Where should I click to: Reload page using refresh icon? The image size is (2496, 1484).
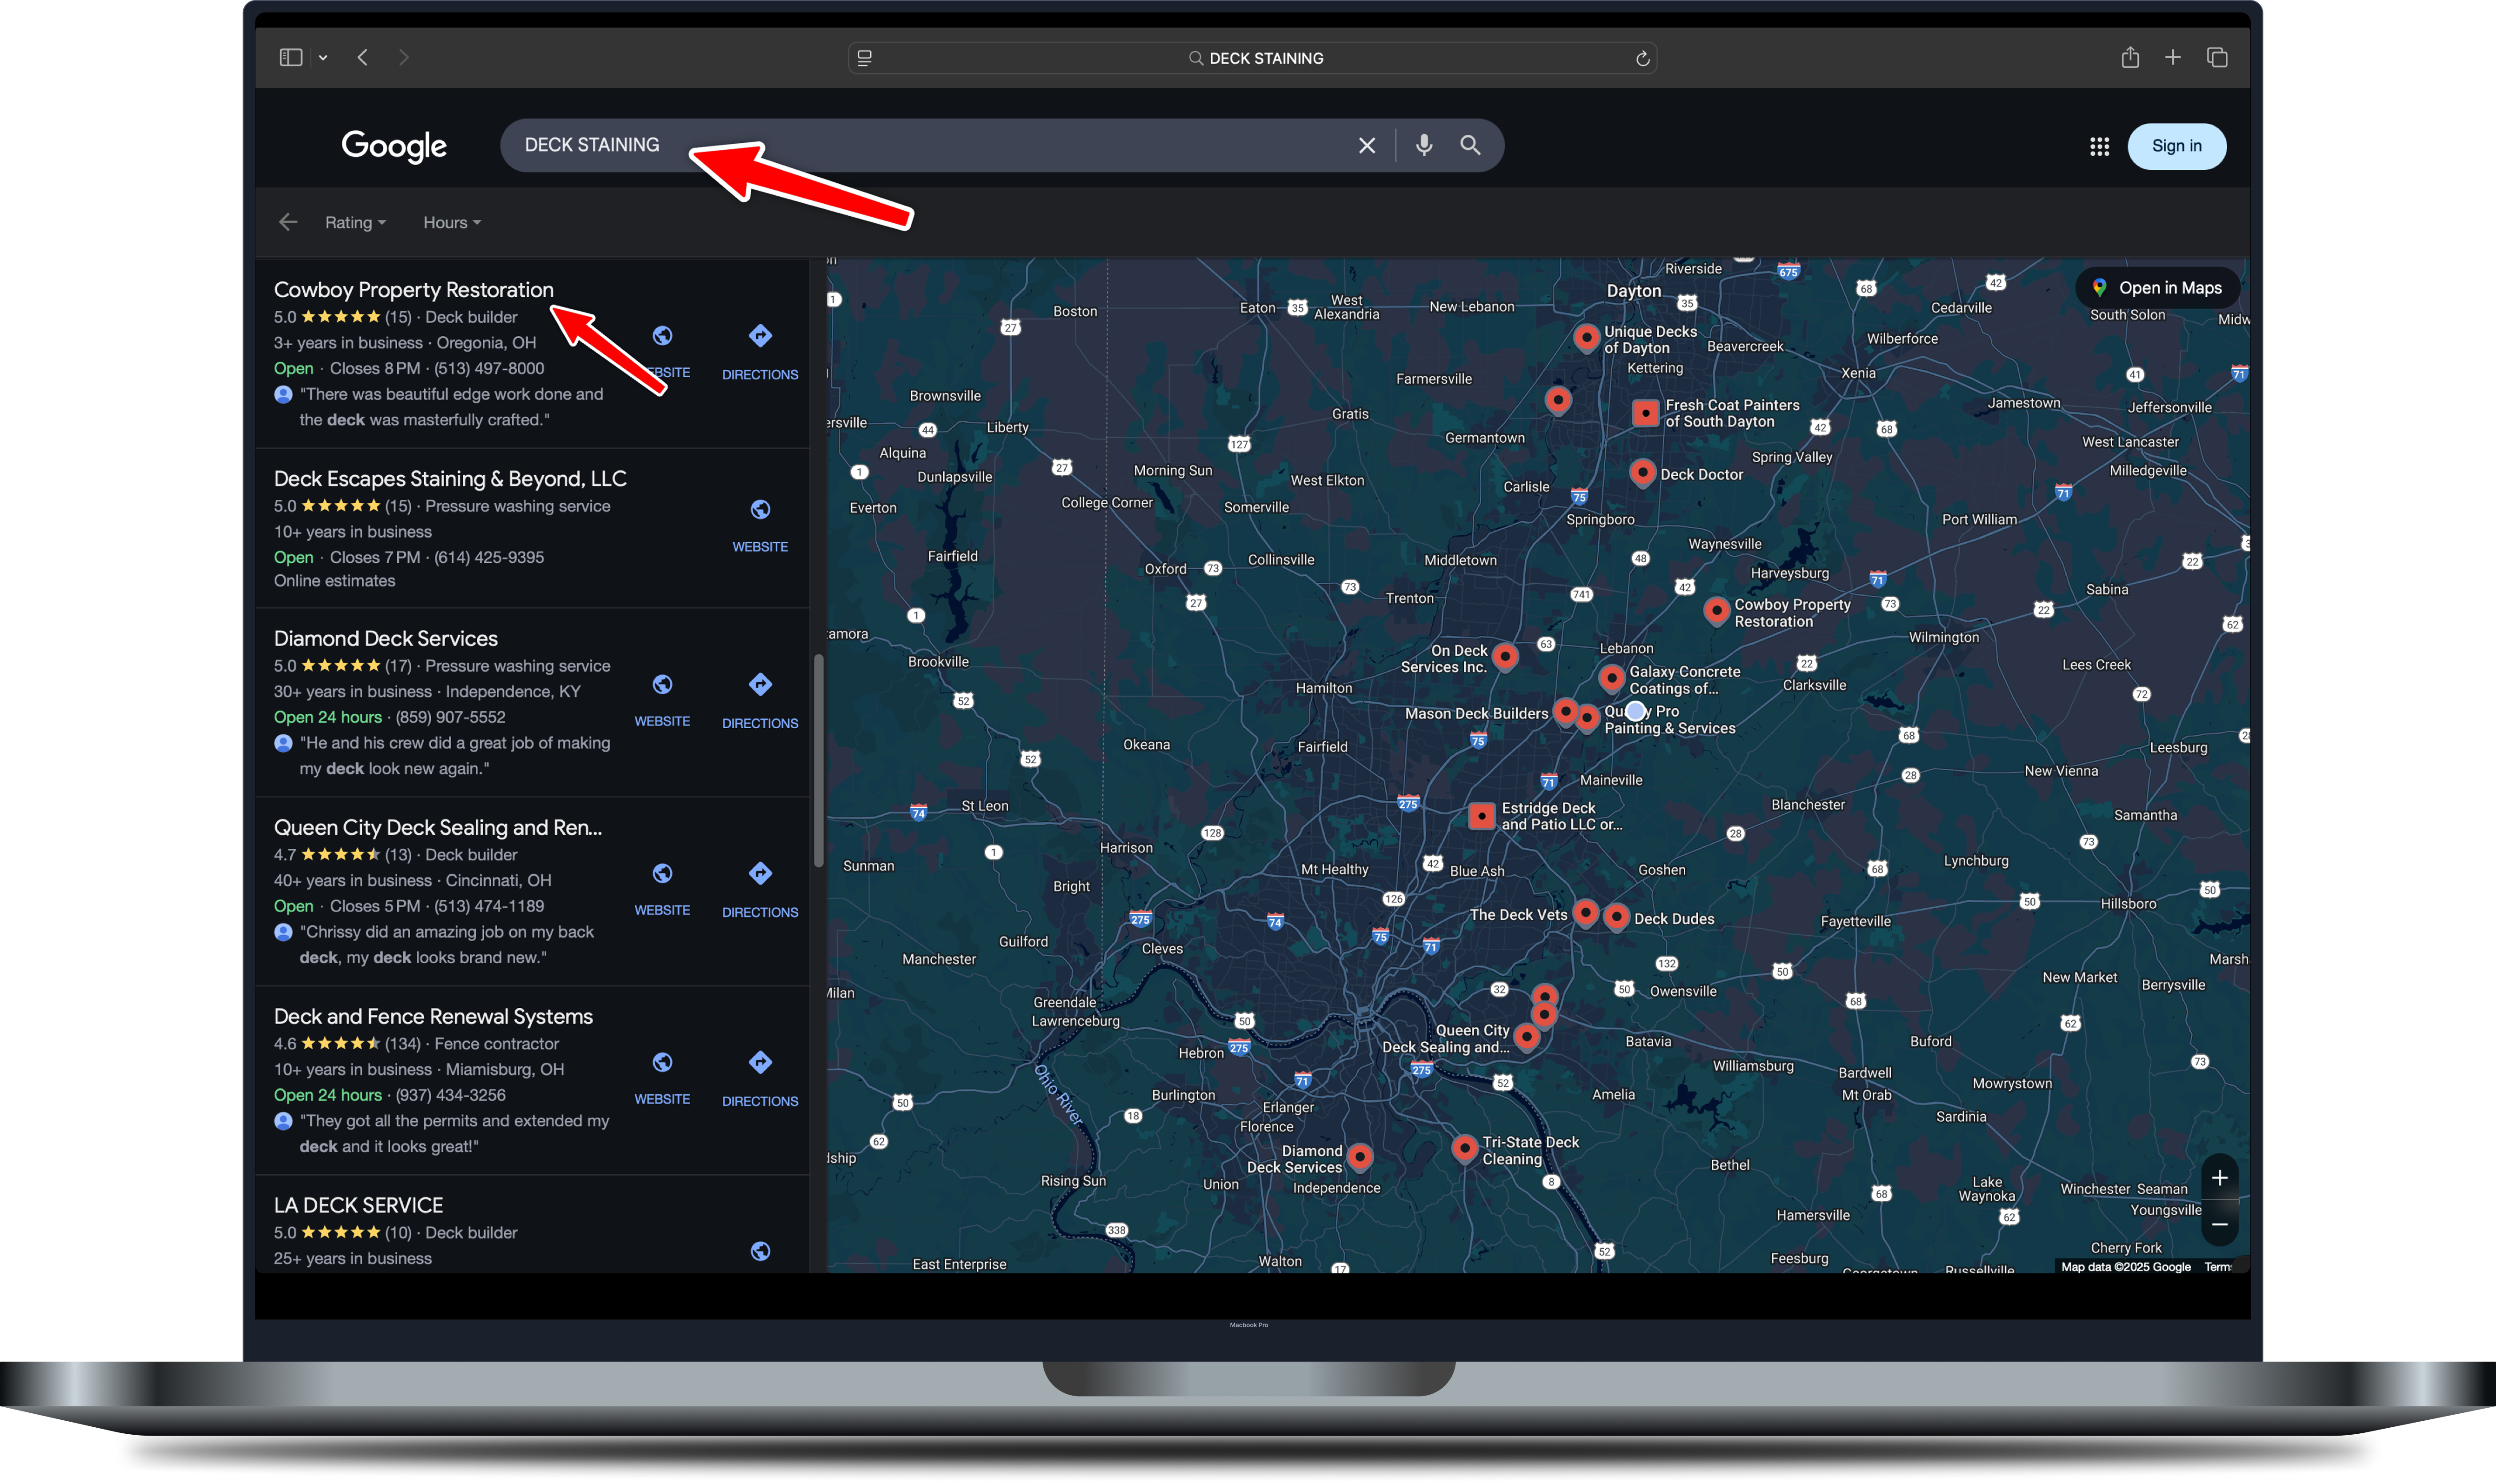1642,59
